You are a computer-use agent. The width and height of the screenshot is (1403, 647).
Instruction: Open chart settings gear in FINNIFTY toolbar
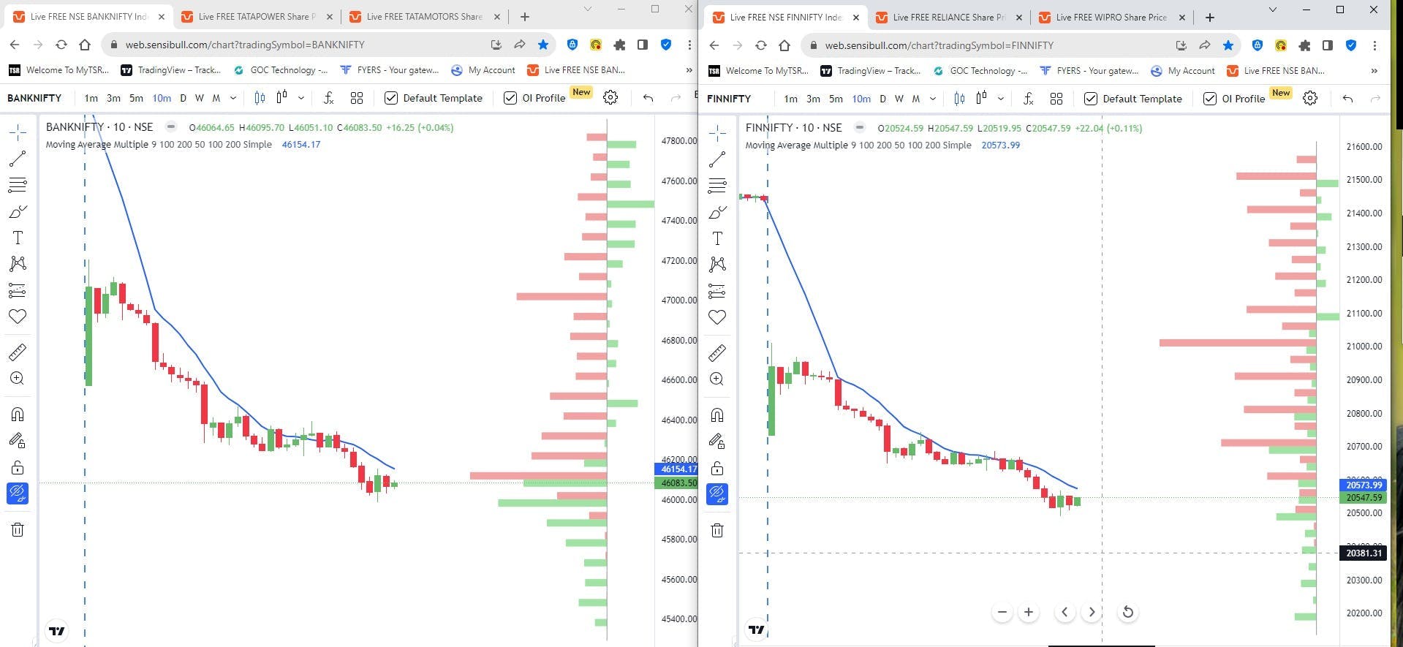click(x=1310, y=99)
